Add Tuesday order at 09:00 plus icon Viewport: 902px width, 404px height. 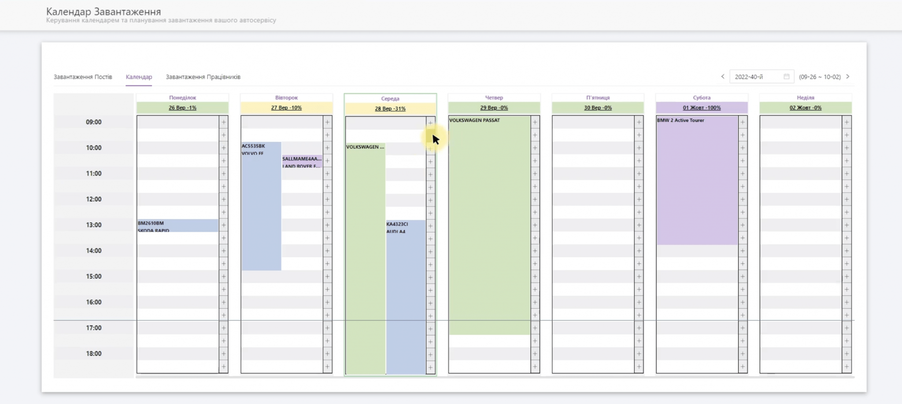coord(328,122)
